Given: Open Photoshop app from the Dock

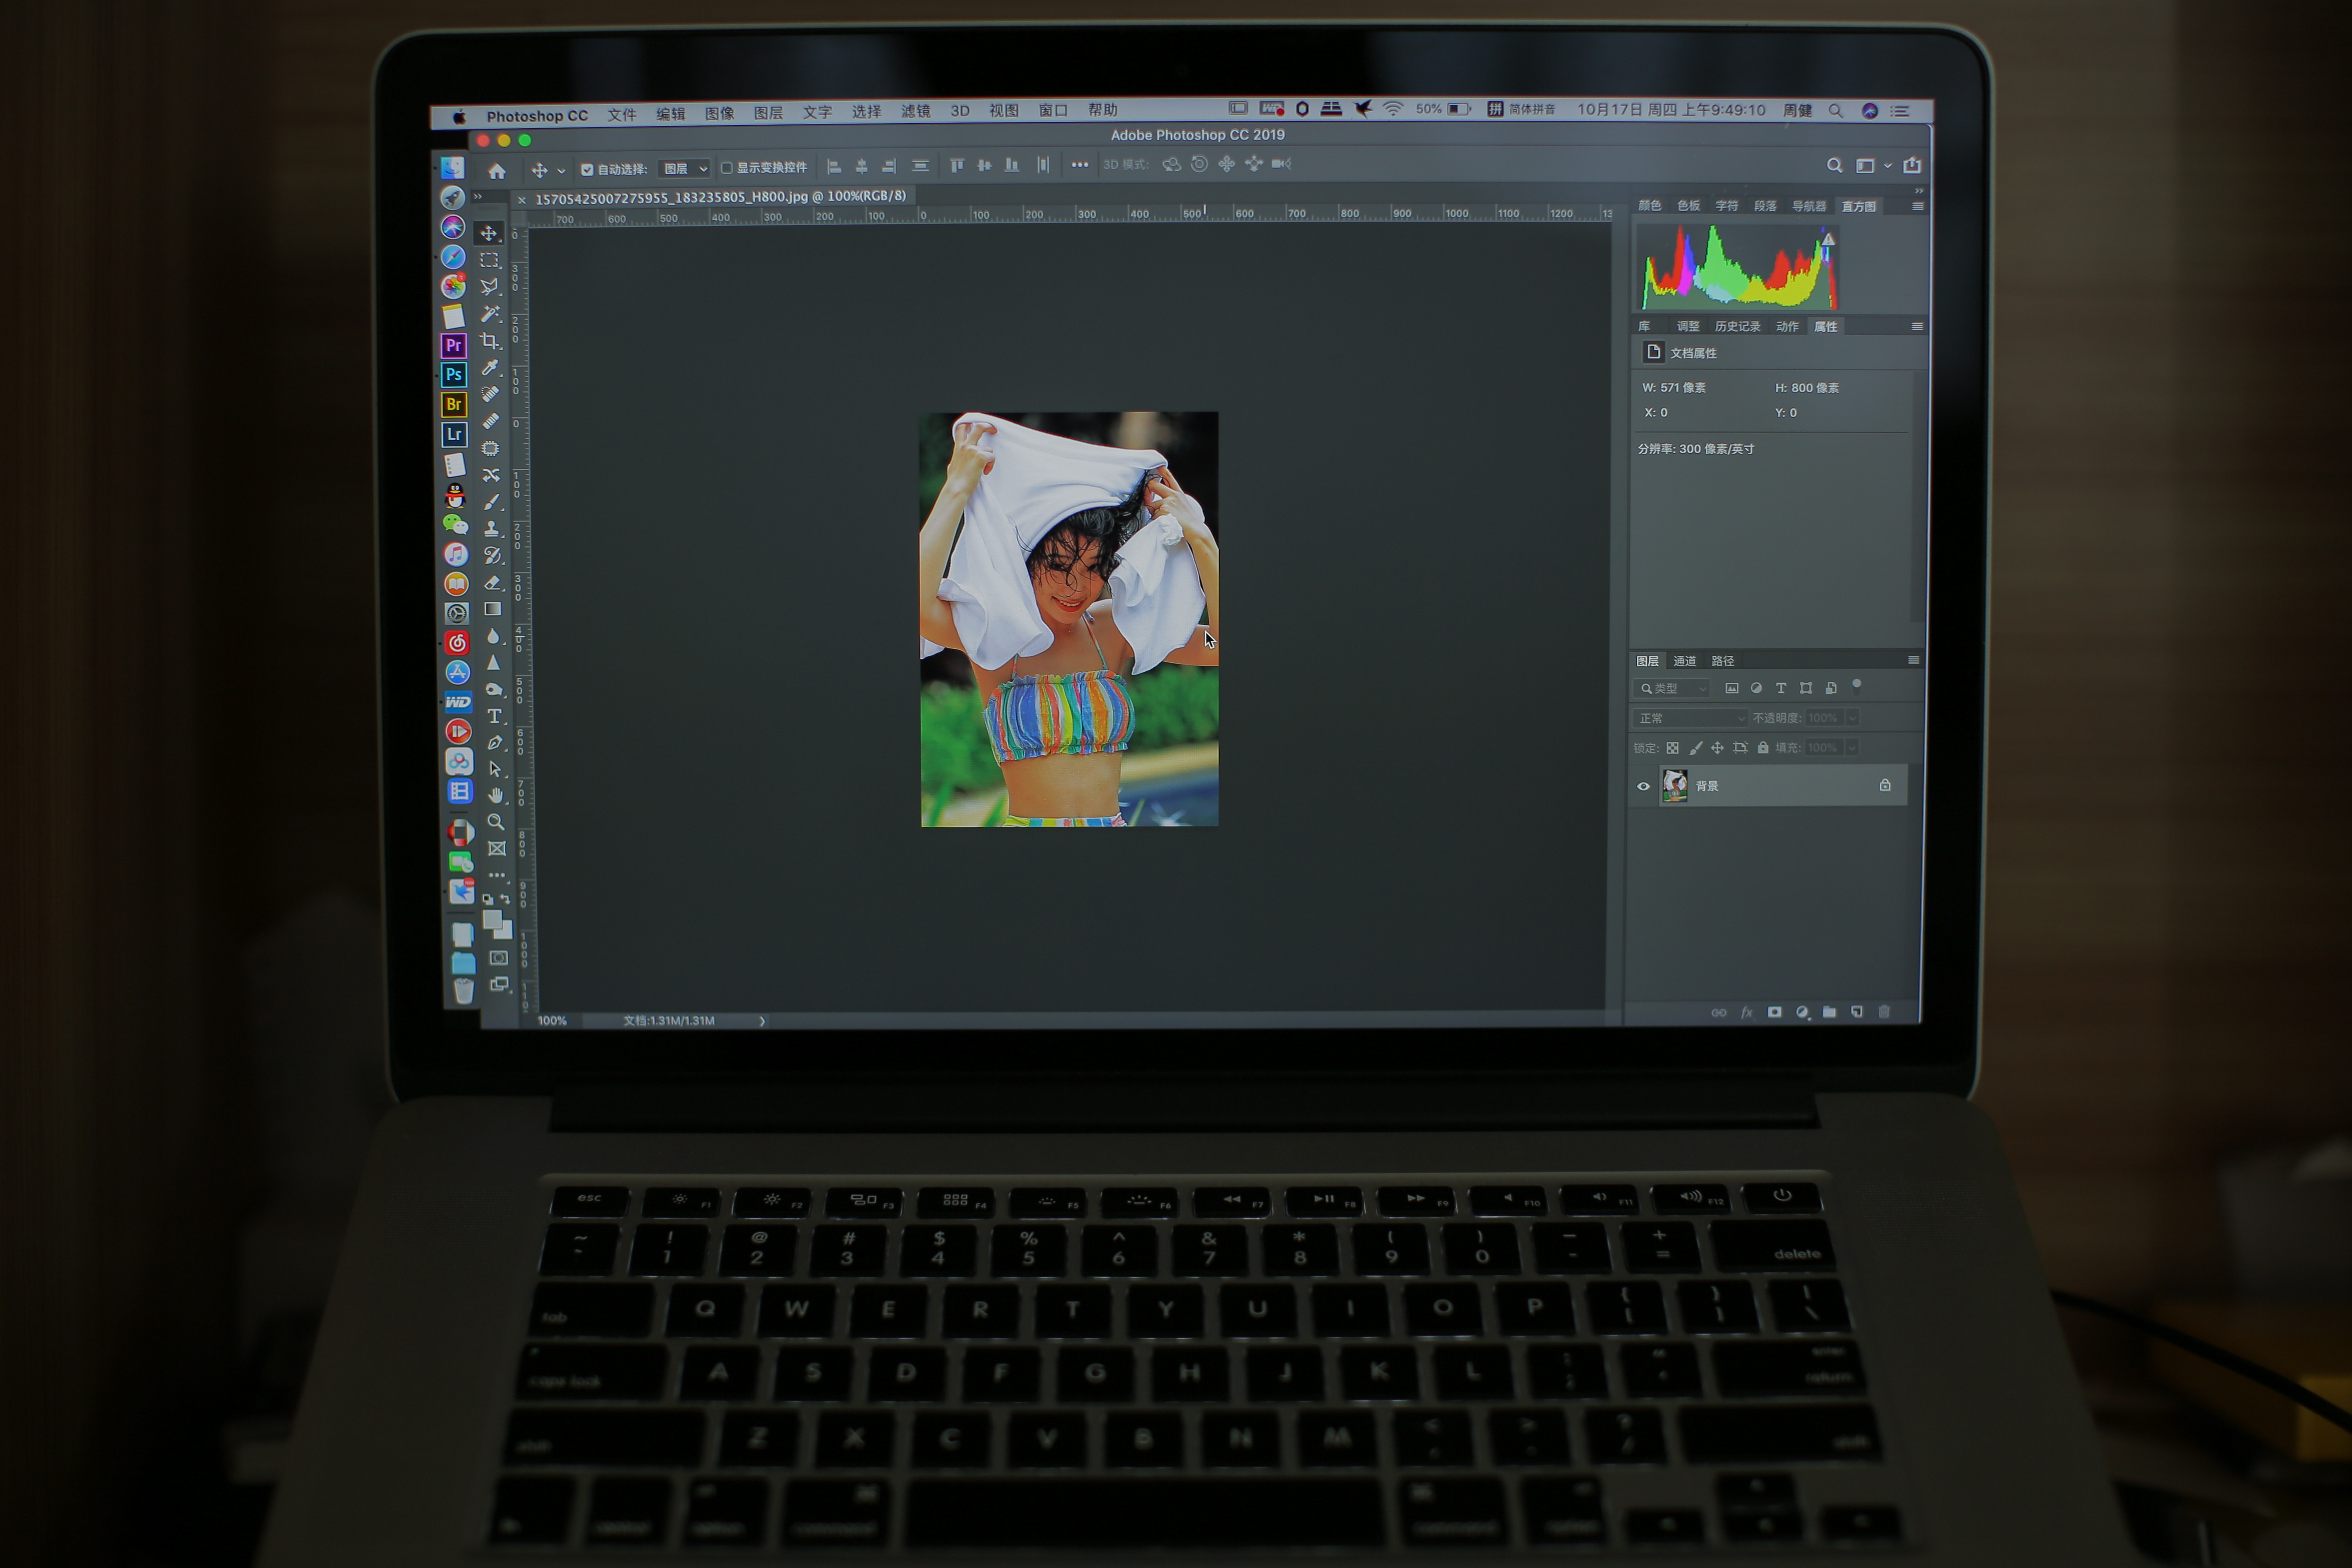Looking at the screenshot, I should click(454, 374).
